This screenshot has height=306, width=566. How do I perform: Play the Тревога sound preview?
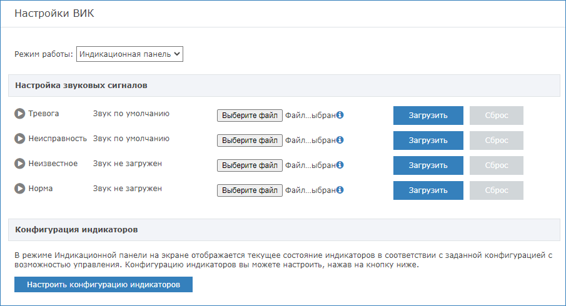[x=19, y=114]
